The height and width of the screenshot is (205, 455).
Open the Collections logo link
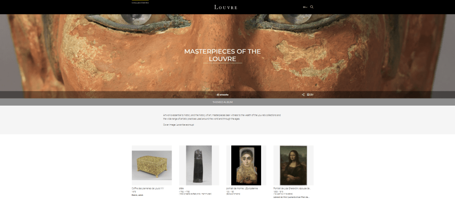click(140, 2)
